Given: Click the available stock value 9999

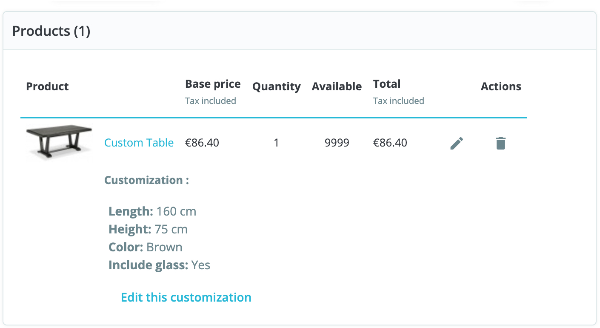Looking at the screenshot, I should (337, 143).
